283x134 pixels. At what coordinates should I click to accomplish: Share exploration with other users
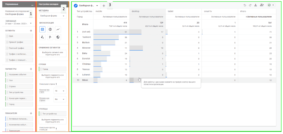[x=262, y=5]
